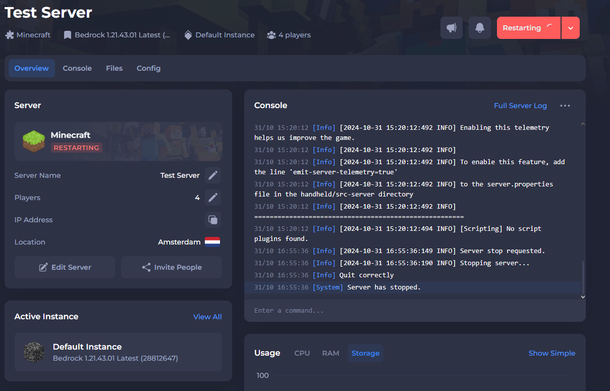Screen dimensions: 610x391
Task: Click the Edit Server button
Action: (65, 267)
